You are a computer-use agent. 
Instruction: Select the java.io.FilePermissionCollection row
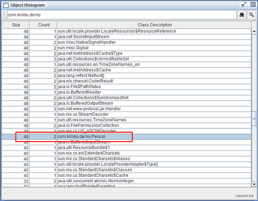(x=126, y=126)
